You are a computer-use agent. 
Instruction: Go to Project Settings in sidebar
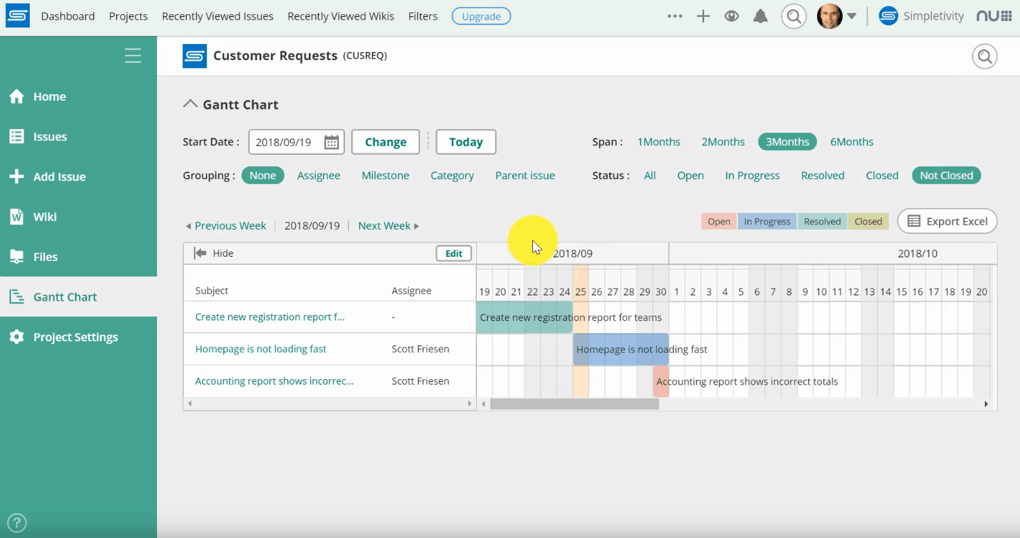75,337
